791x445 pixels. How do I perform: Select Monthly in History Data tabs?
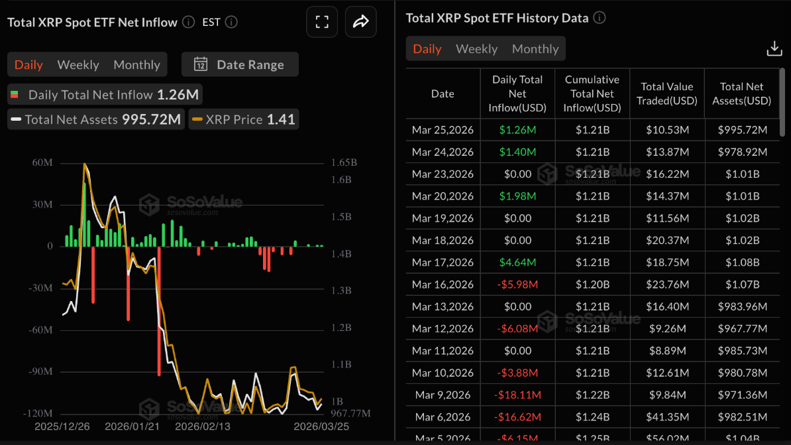click(x=535, y=48)
